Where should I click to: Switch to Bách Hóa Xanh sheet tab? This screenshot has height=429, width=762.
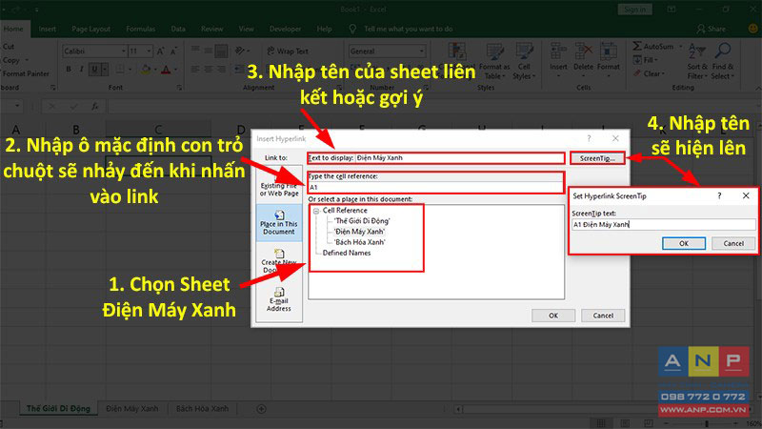click(202, 409)
